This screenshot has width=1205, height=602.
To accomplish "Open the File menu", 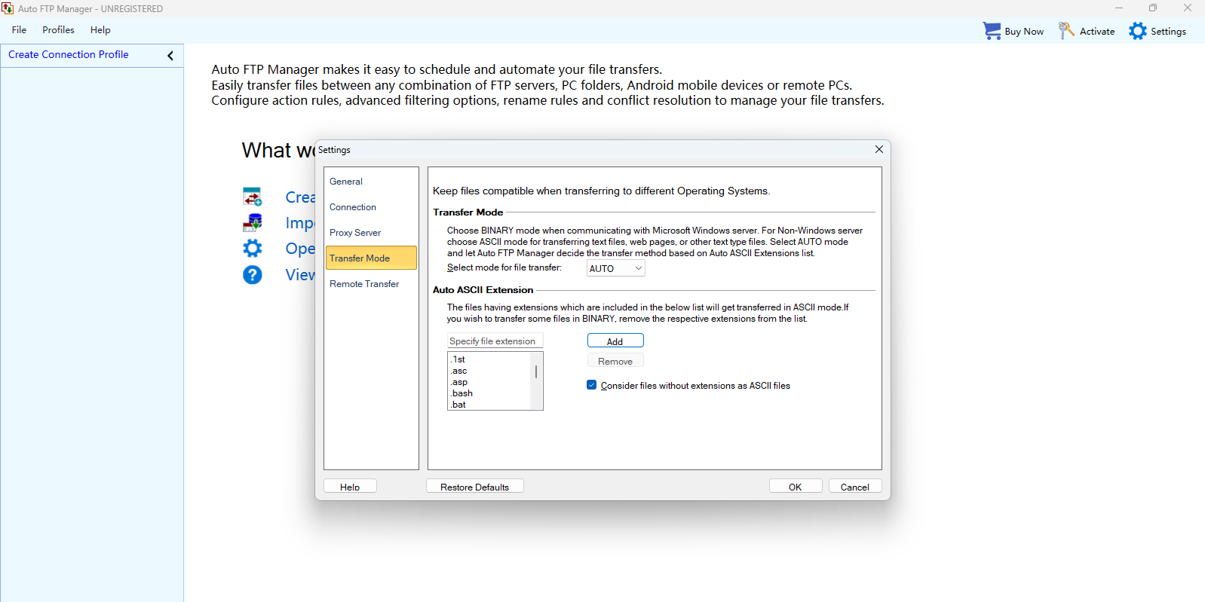I will (19, 30).
